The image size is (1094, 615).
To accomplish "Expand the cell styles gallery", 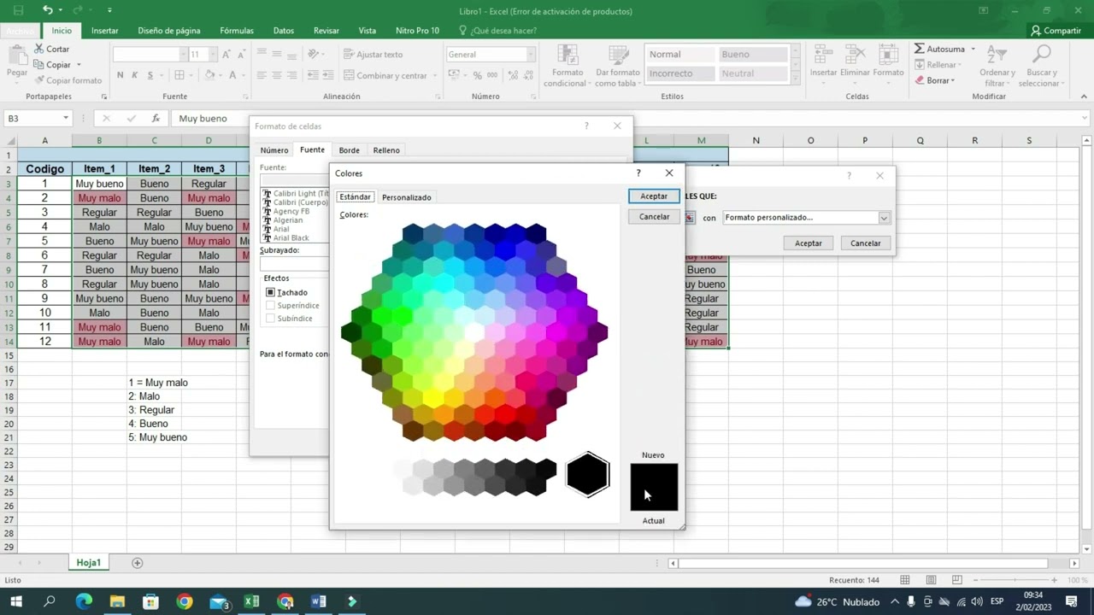I will point(797,79).
